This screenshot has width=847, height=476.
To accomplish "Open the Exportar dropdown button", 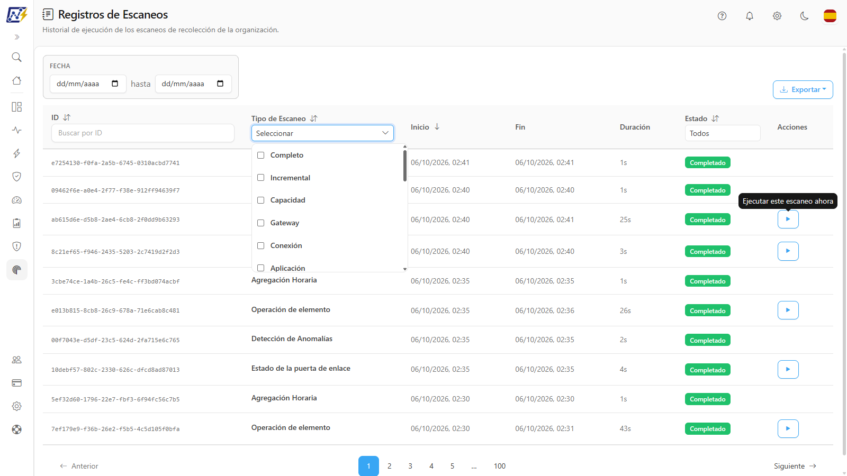I will (803, 89).
